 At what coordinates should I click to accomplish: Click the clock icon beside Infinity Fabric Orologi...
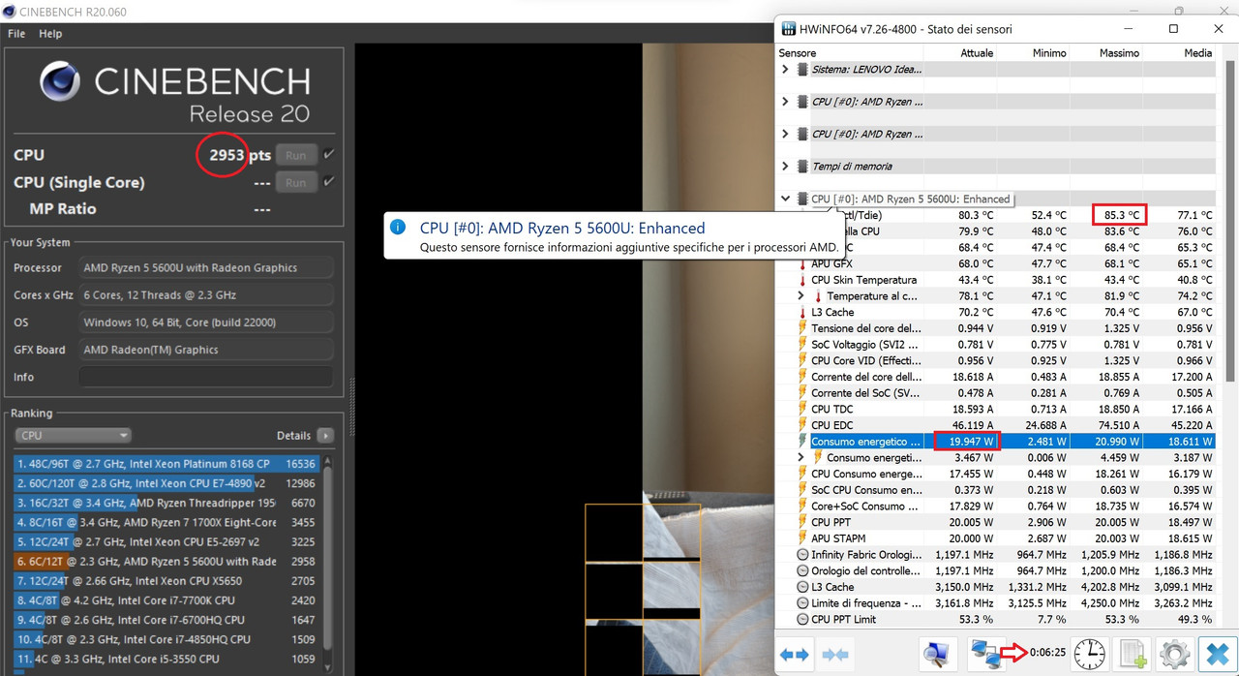(801, 555)
